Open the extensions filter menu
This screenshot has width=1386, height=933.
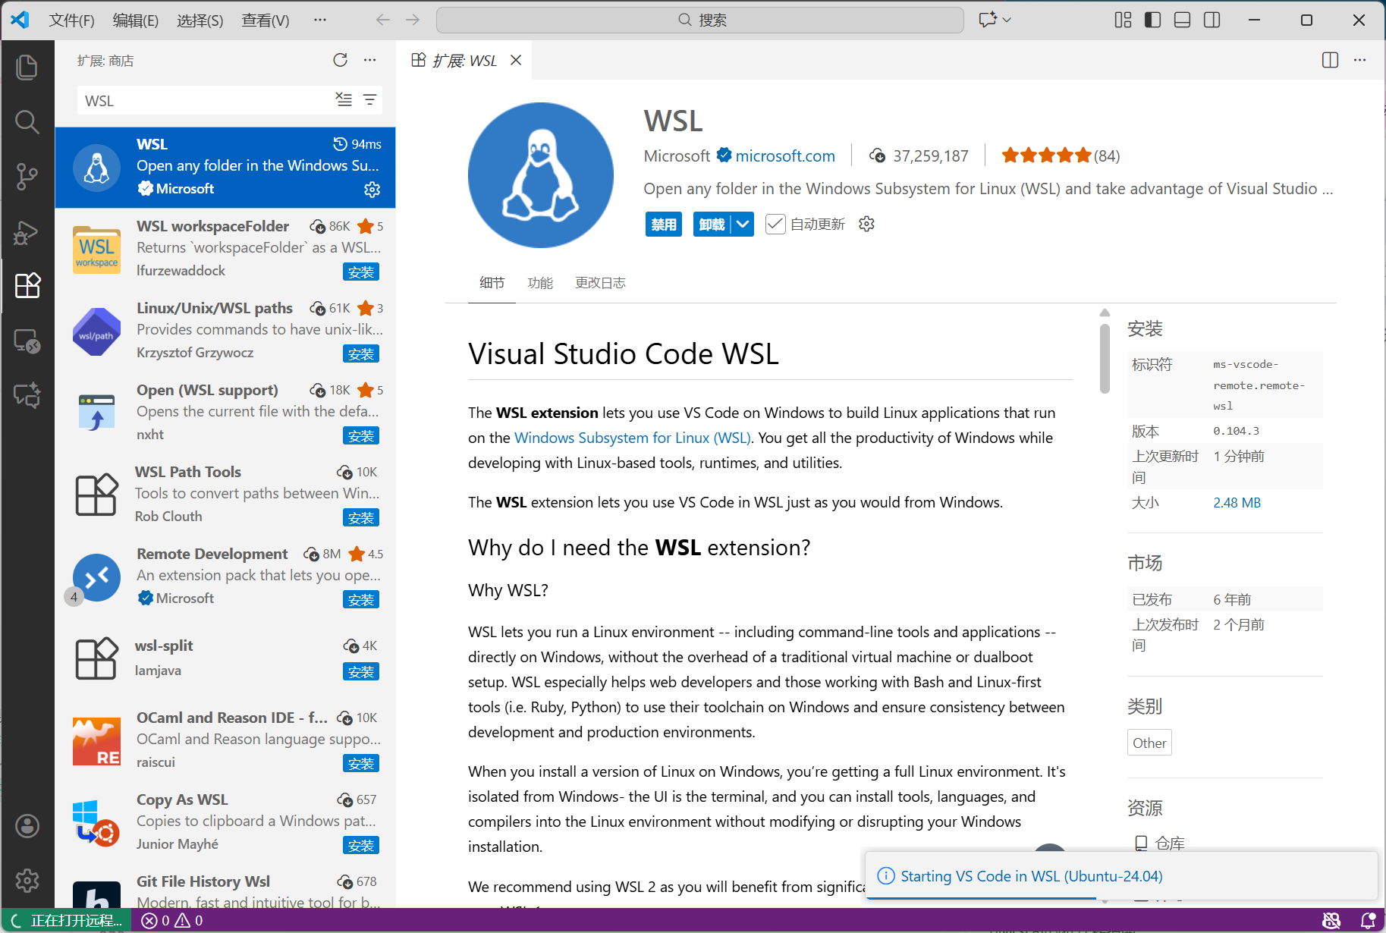pos(369,100)
